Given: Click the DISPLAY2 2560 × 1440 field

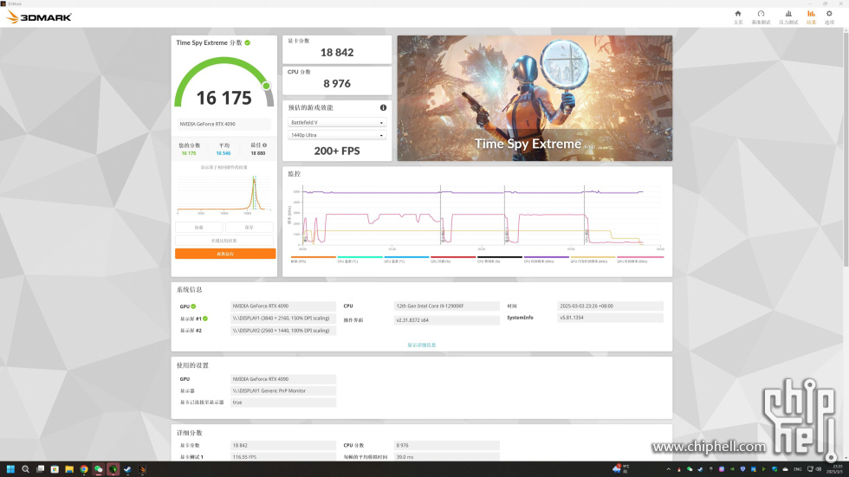Looking at the screenshot, I should (x=283, y=331).
